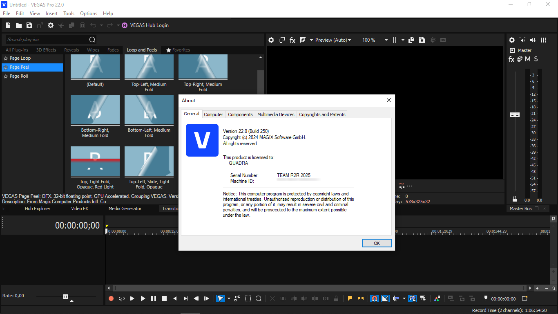This screenshot has width=558, height=314.
Task: Adjust the Master volume fader
Action: 515,115
